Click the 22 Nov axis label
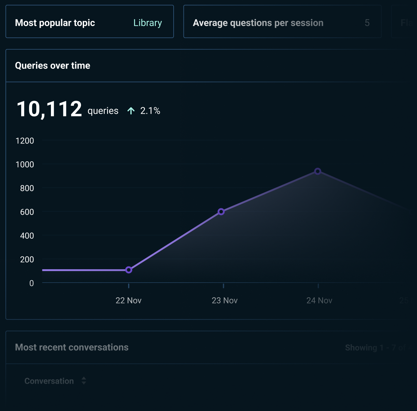This screenshot has height=411, width=417. 129,300
